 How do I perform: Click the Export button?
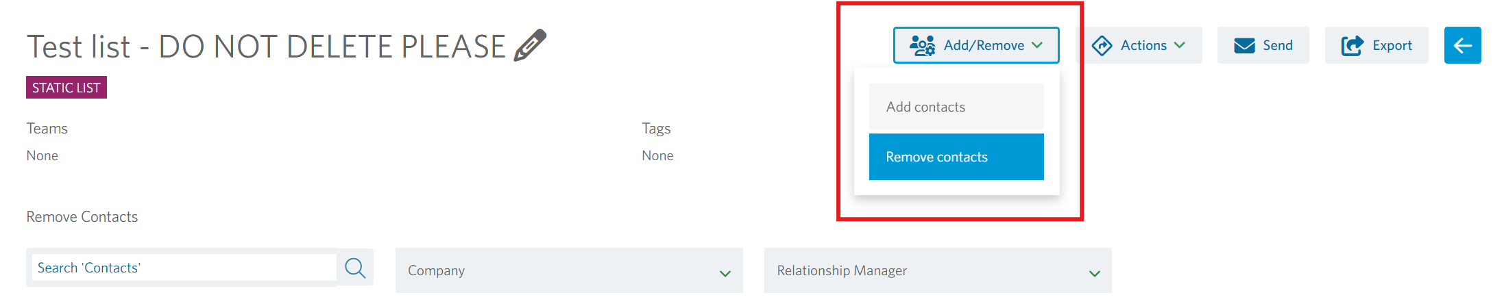[1376, 45]
